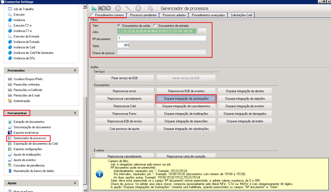Collapse the Ferramentas section
This screenshot has height=192, width=331.
click(x=75, y=113)
